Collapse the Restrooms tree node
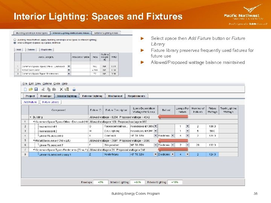The width and height of the screenshot is (271, 203). click(x=34, y=150)
